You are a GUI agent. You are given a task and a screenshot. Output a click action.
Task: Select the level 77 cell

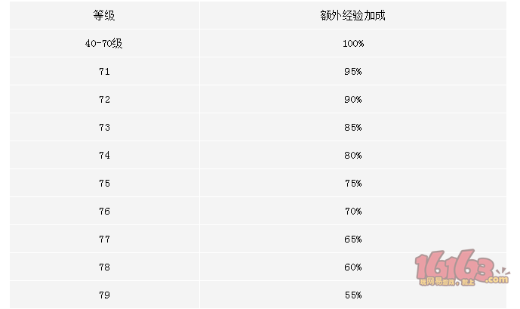tap(104, 239)
